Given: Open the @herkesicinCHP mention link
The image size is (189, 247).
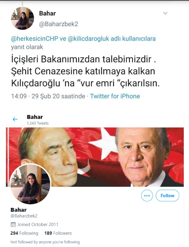Looking at the screenshot, I should click(x=35, y=38).
